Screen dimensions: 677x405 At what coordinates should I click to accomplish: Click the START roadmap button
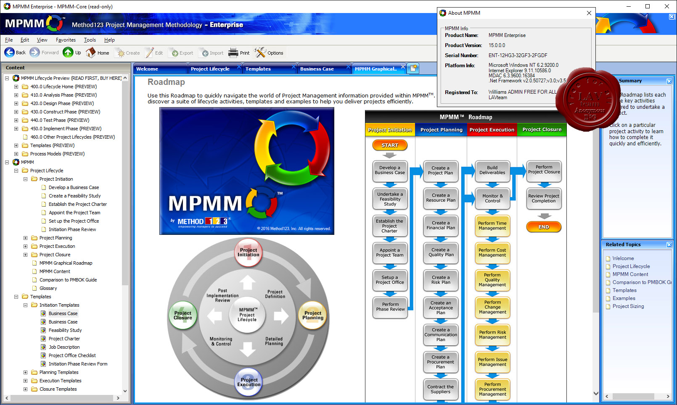(390, 145)
